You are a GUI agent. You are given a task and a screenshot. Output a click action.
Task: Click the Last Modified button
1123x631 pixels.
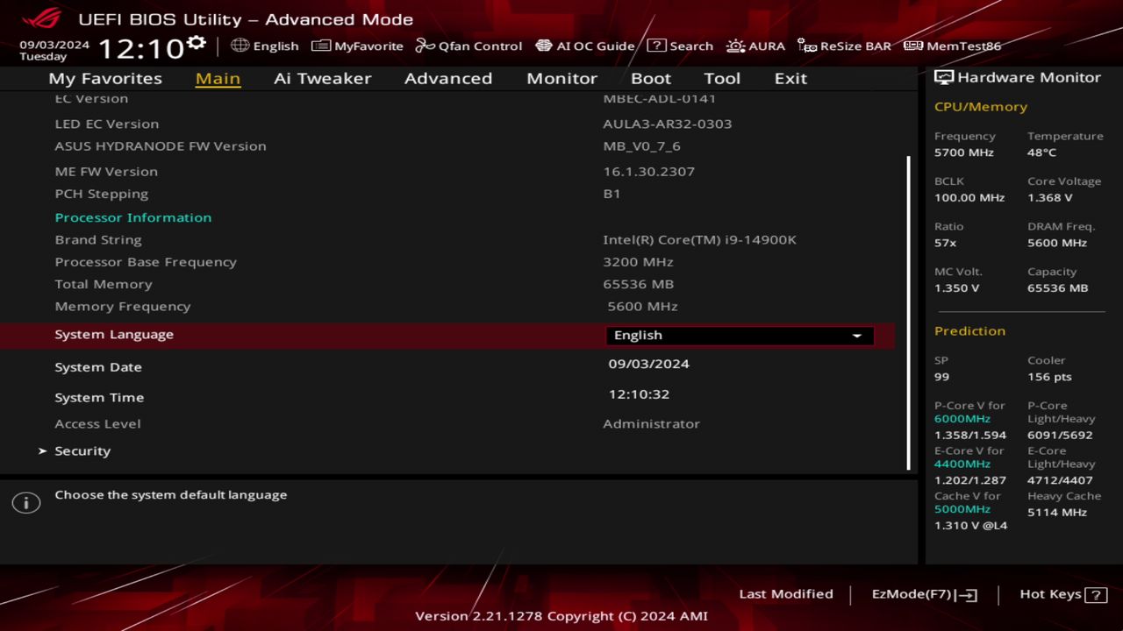pos(786,594)
